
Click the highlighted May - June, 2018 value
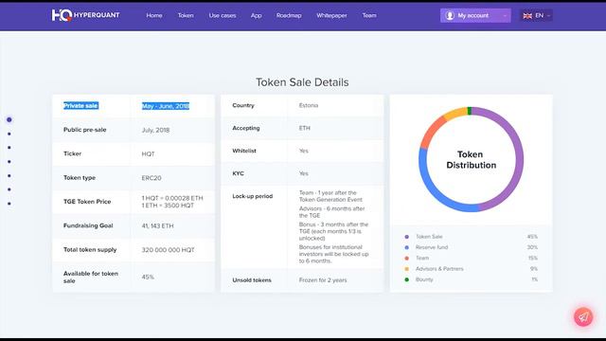pyautogui.click(x=166, y=106)
